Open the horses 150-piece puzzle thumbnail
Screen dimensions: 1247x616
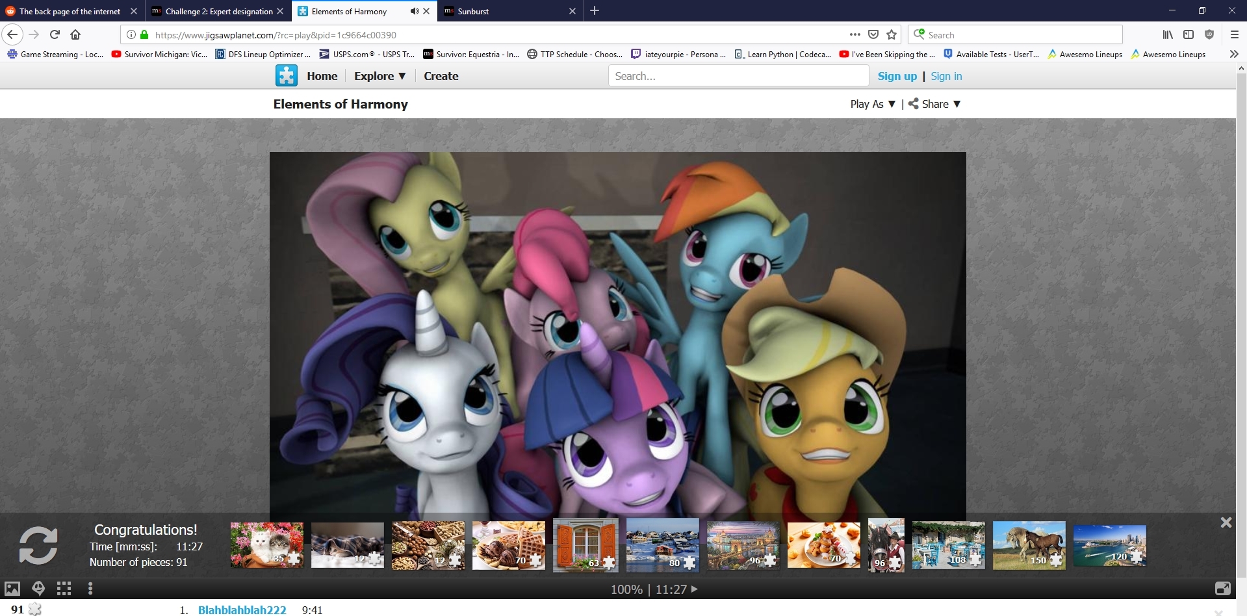pyautogui.click(x=1029, y=545)
